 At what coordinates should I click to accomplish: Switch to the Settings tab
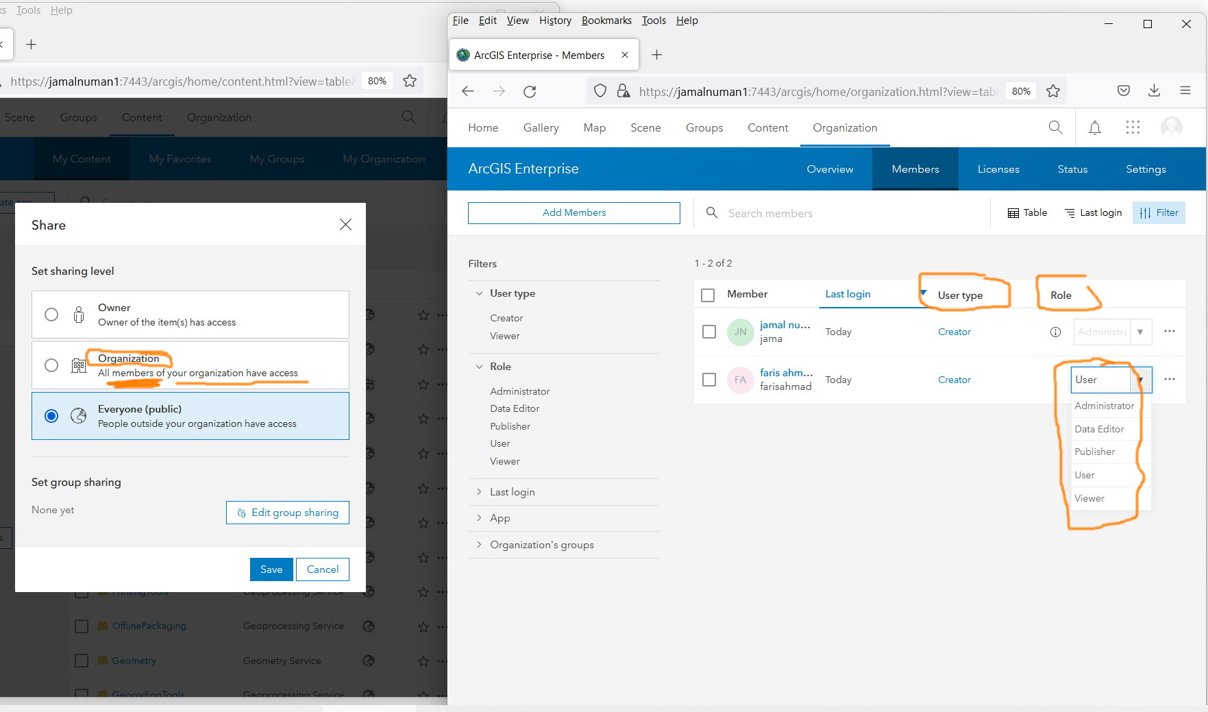1146,169
